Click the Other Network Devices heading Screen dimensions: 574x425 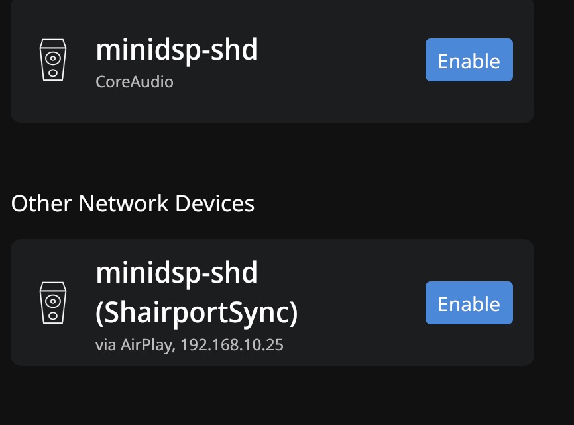pyautogui.click(x=133, y=203)
